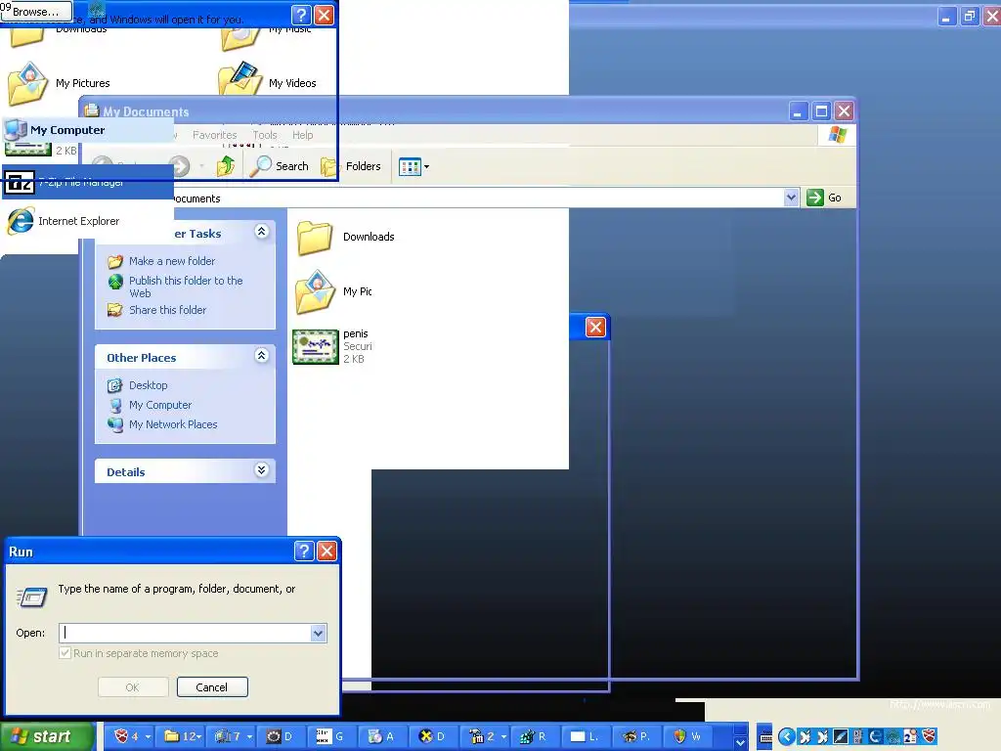
Task: Open the My Videos folder
Action: click(239, 79)
